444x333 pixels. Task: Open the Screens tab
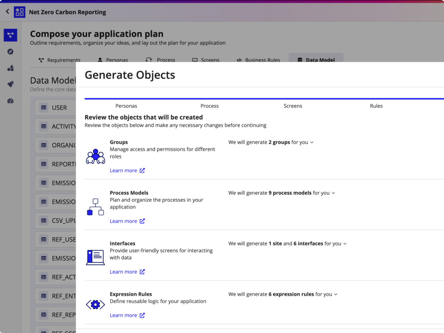[x=206, y=60]
